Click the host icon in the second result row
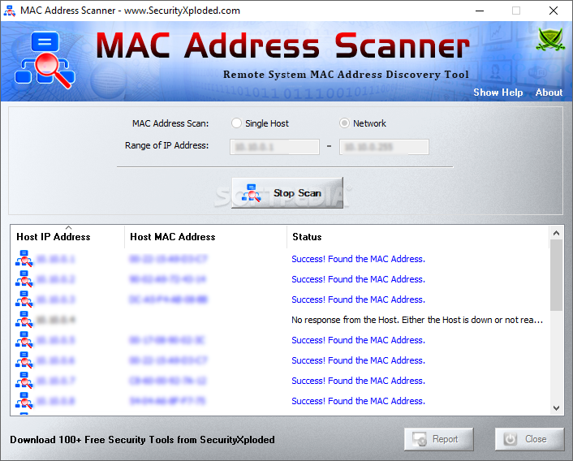 pos(24,279)
